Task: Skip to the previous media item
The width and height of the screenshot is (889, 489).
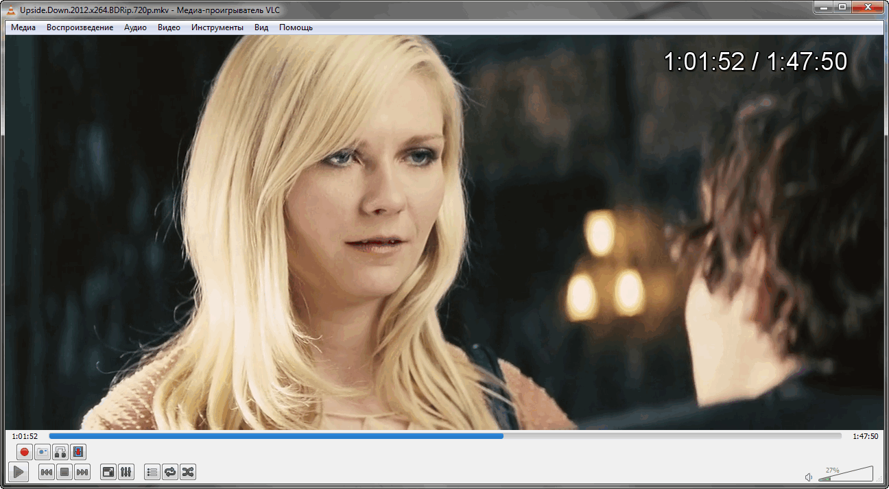Action: click(47, 472)
